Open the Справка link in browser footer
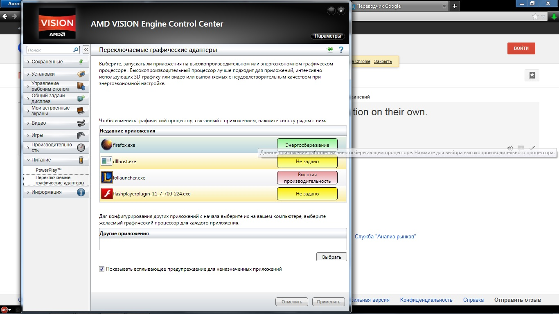This screenshot has width=559, height=314. pyautogui.click(x=473, y=300)
